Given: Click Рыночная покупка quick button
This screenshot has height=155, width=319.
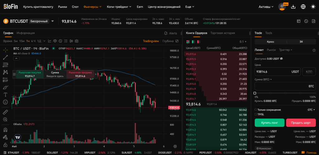Looking at the screenshot, I should click(30, 74).
